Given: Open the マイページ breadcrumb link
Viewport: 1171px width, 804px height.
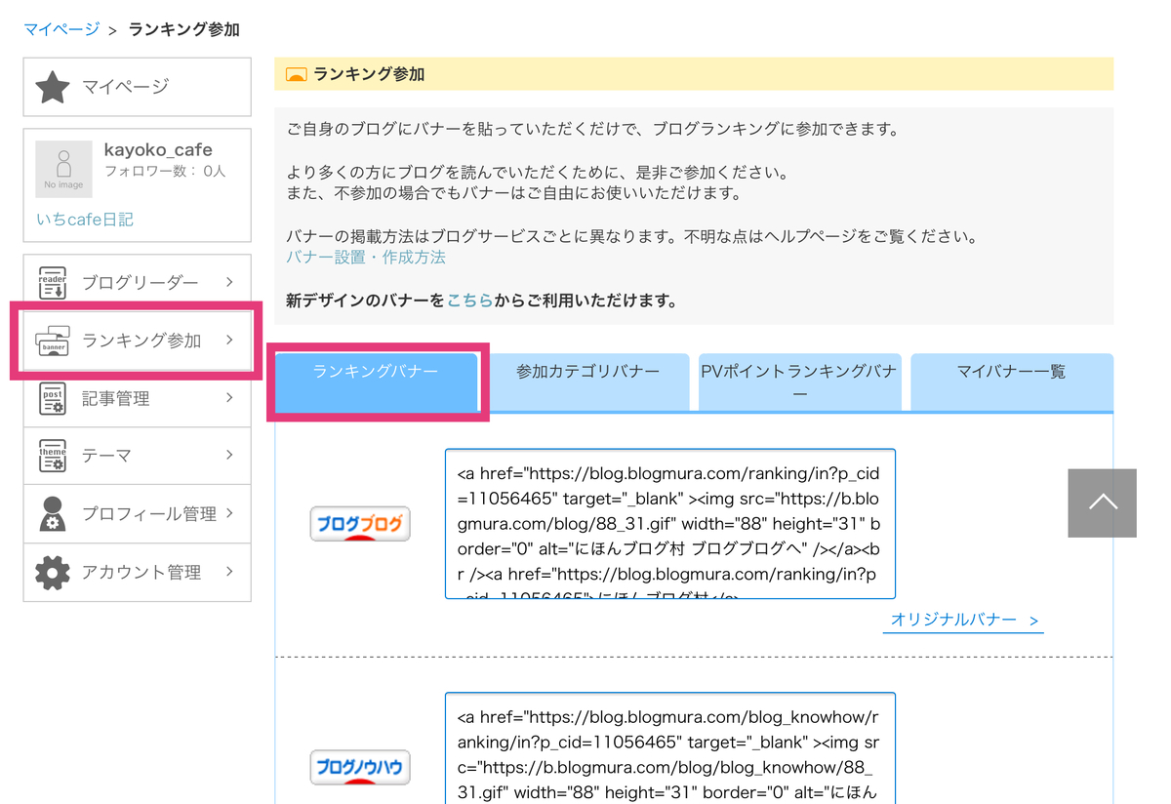Looking at the screenshot, I should (61, 29).
